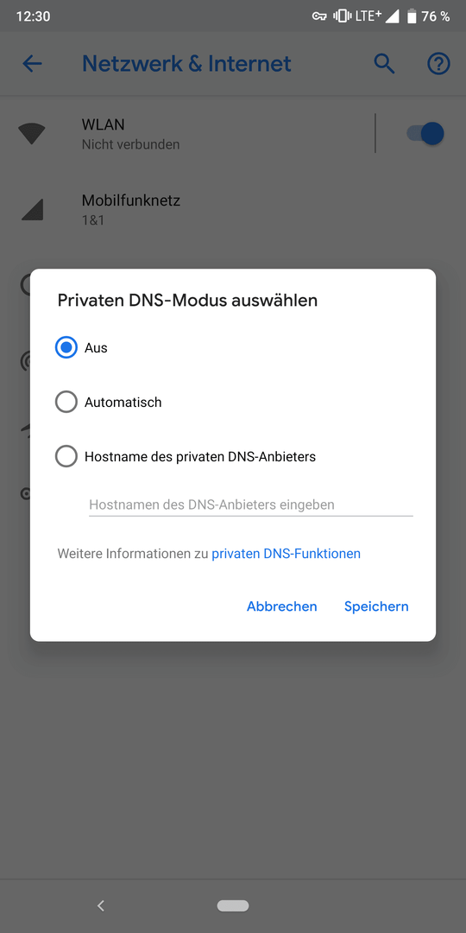Tap the WLAN wifi icon
The width and height of the screenshot is (466, 933).
click(32, 134)
